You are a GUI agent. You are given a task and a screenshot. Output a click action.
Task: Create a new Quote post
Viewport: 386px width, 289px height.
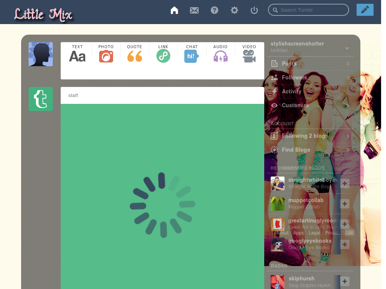135,53
